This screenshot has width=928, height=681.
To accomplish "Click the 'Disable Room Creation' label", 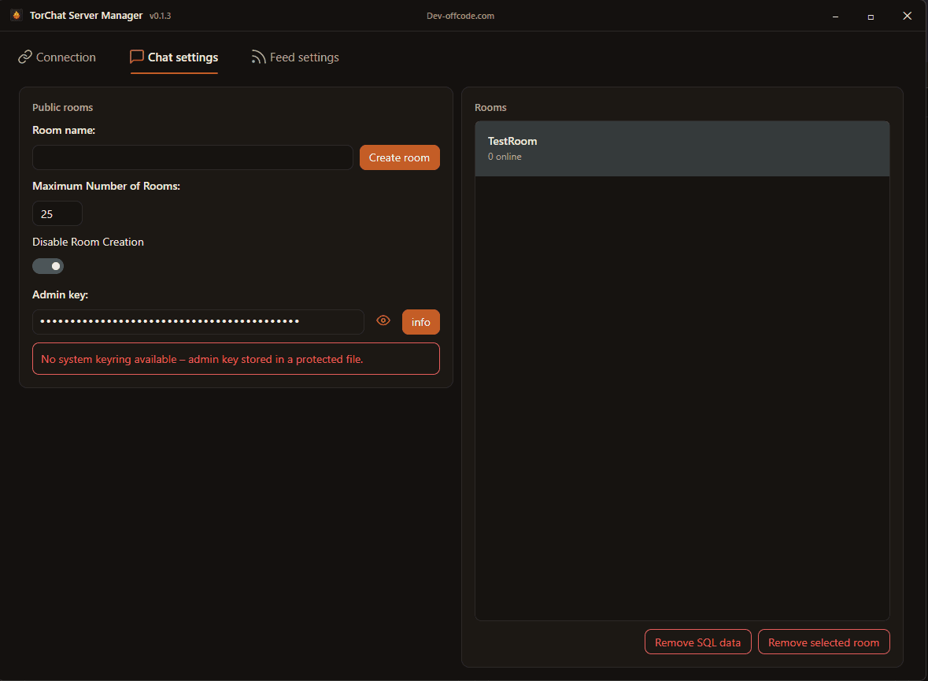I will click(x=88, y=242).
